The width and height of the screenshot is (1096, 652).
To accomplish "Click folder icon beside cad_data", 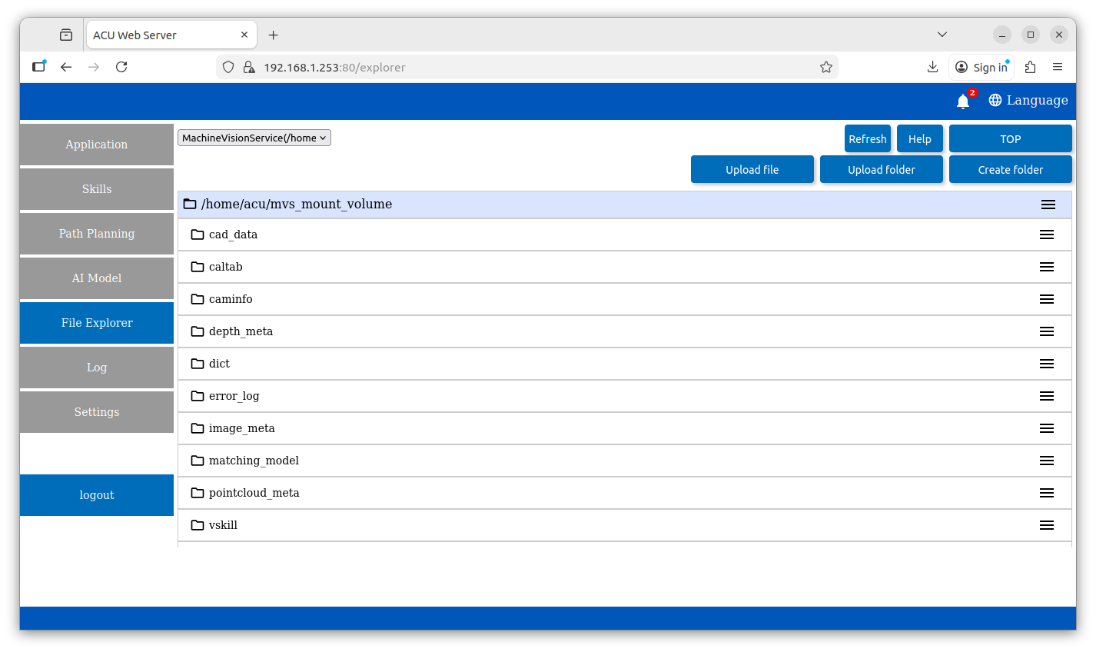I will click(x=198, y=235).
